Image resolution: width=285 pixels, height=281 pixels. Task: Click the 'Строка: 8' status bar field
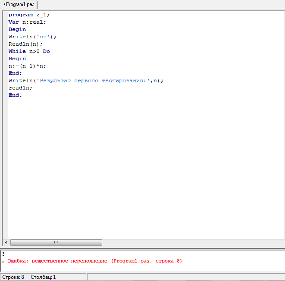pyautogui.click(x=13, y=277)
